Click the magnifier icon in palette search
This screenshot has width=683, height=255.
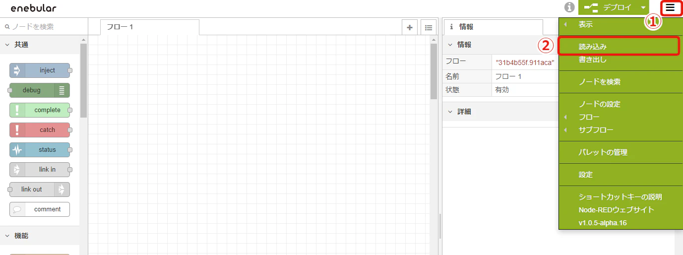point(7,27)
